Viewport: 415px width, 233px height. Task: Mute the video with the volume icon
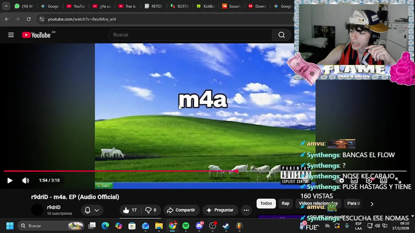point(26,181)
